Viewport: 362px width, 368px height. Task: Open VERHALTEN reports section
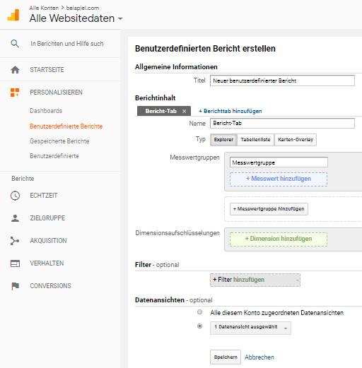[x=47, y=263]
